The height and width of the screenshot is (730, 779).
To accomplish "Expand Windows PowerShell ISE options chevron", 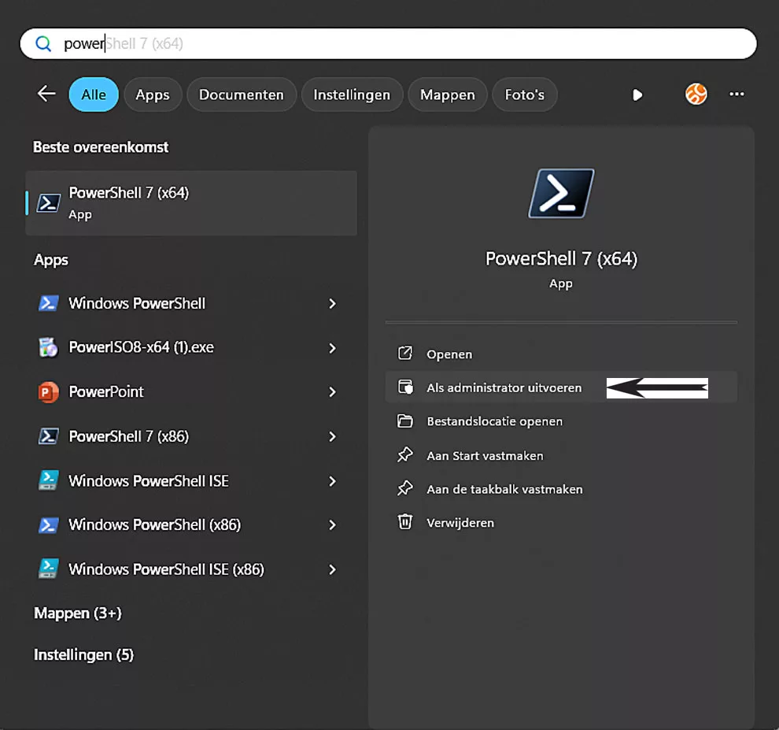I will (333, 481).
